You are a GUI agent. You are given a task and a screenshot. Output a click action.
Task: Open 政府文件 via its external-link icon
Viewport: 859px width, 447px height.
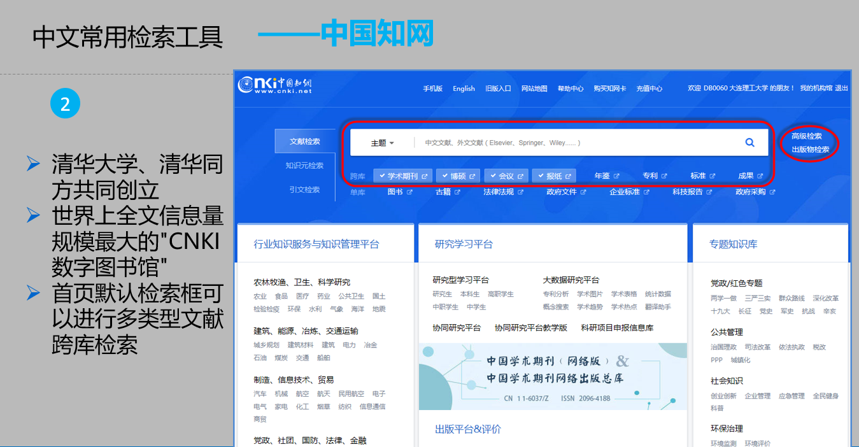click(583, 192)
